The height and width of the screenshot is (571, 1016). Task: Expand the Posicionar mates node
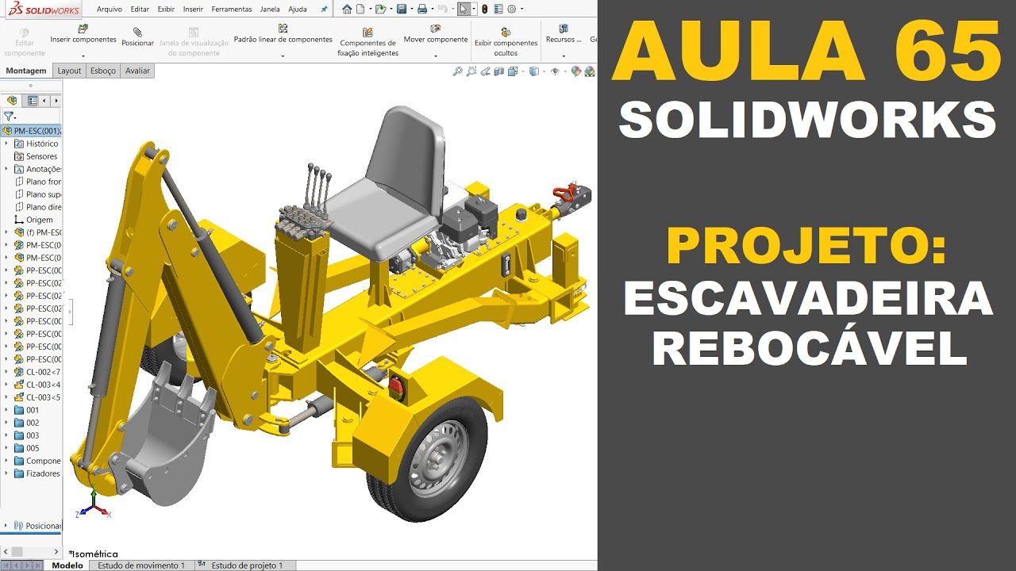point(6,525)
